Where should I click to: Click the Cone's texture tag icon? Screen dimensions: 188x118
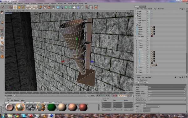click(156, 65)
